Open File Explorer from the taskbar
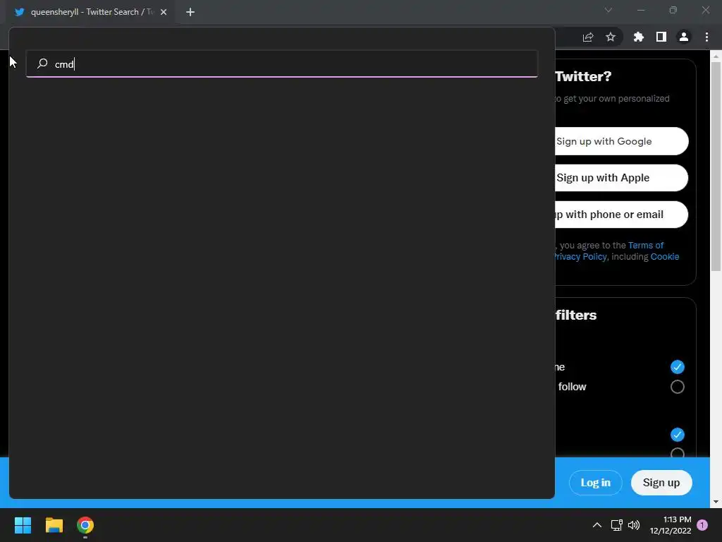 [x=54, y=525]
